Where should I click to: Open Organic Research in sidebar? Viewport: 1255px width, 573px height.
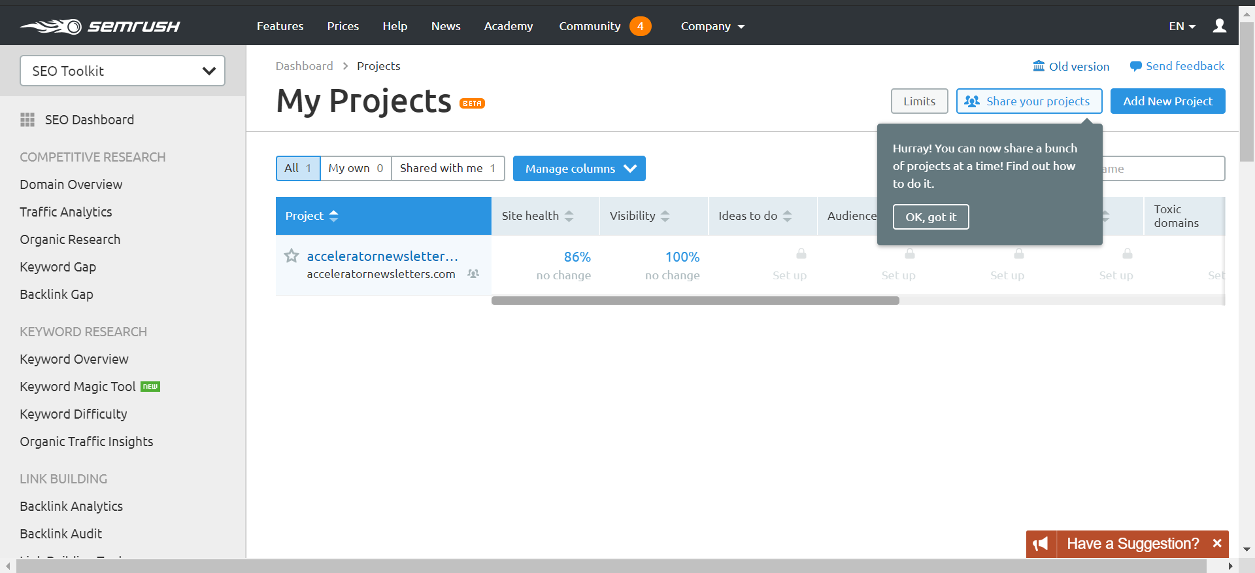click(70, 239)
